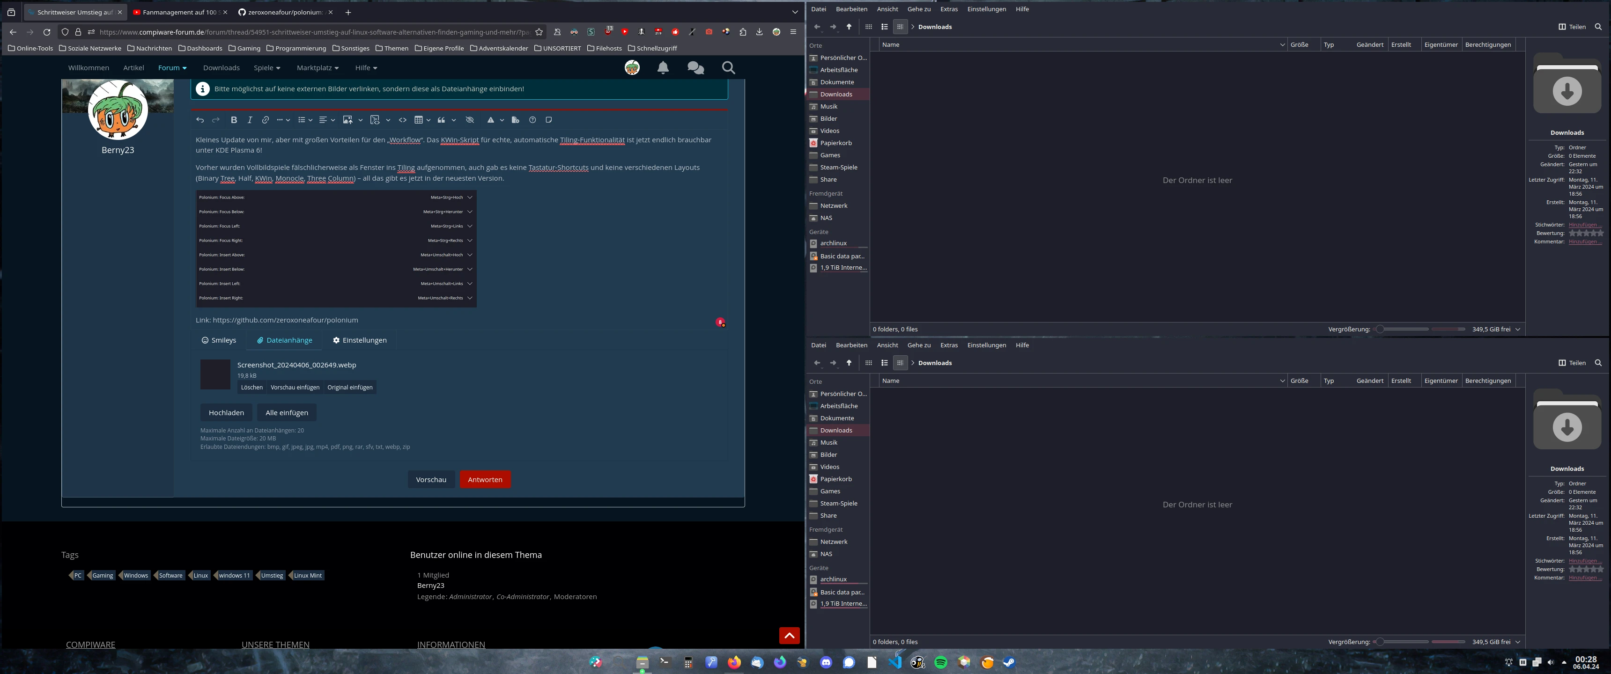Open Visual Studio Code from the taskbar
Image resolution: width=1611 pixels, height=674 pixels.
pyautogui.click(x=895, y=663)
